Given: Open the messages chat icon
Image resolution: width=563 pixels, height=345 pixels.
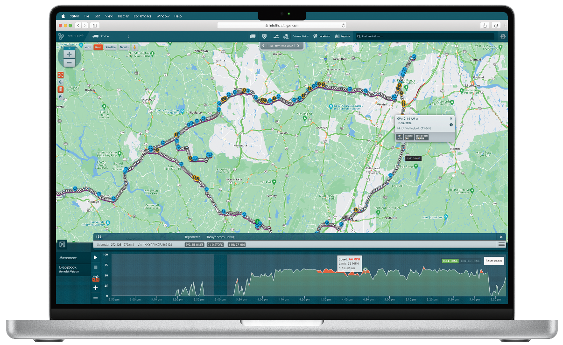Looking at the screenshot, I should click(x=253, y=36).
